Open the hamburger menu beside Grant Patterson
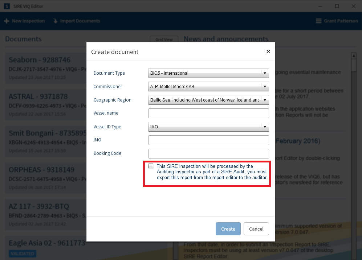The height and width of the screenshot is (260, 362). click(x=318, y=21)
